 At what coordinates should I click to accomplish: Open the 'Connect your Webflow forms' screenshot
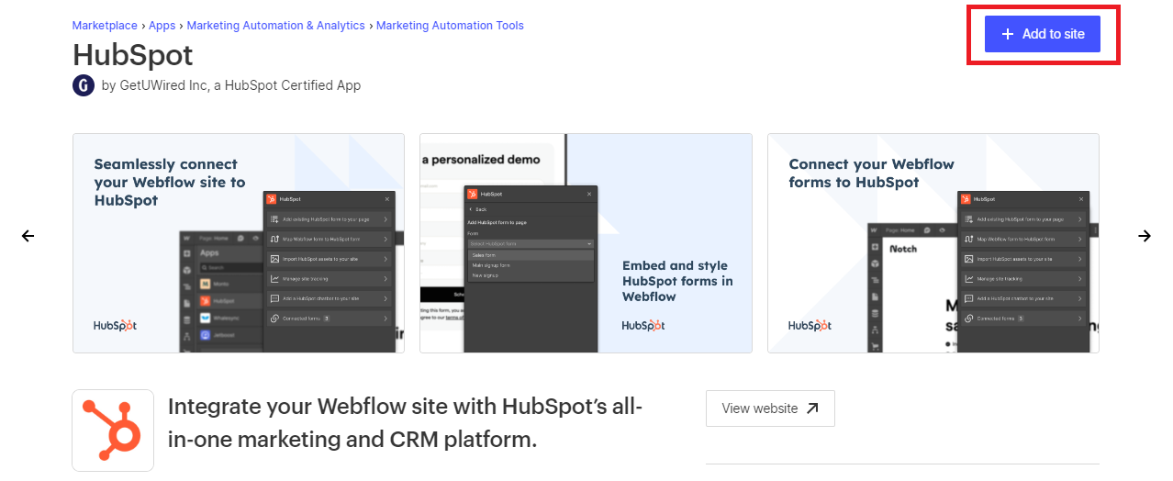click(x=933, y=243)
